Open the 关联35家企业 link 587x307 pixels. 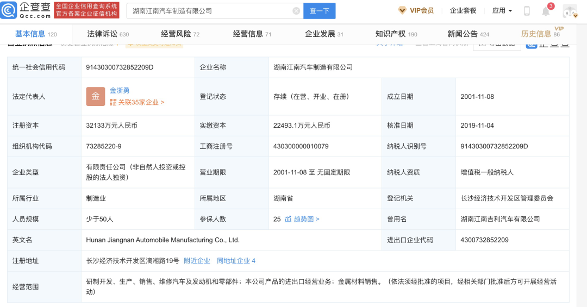click(141, 102)
